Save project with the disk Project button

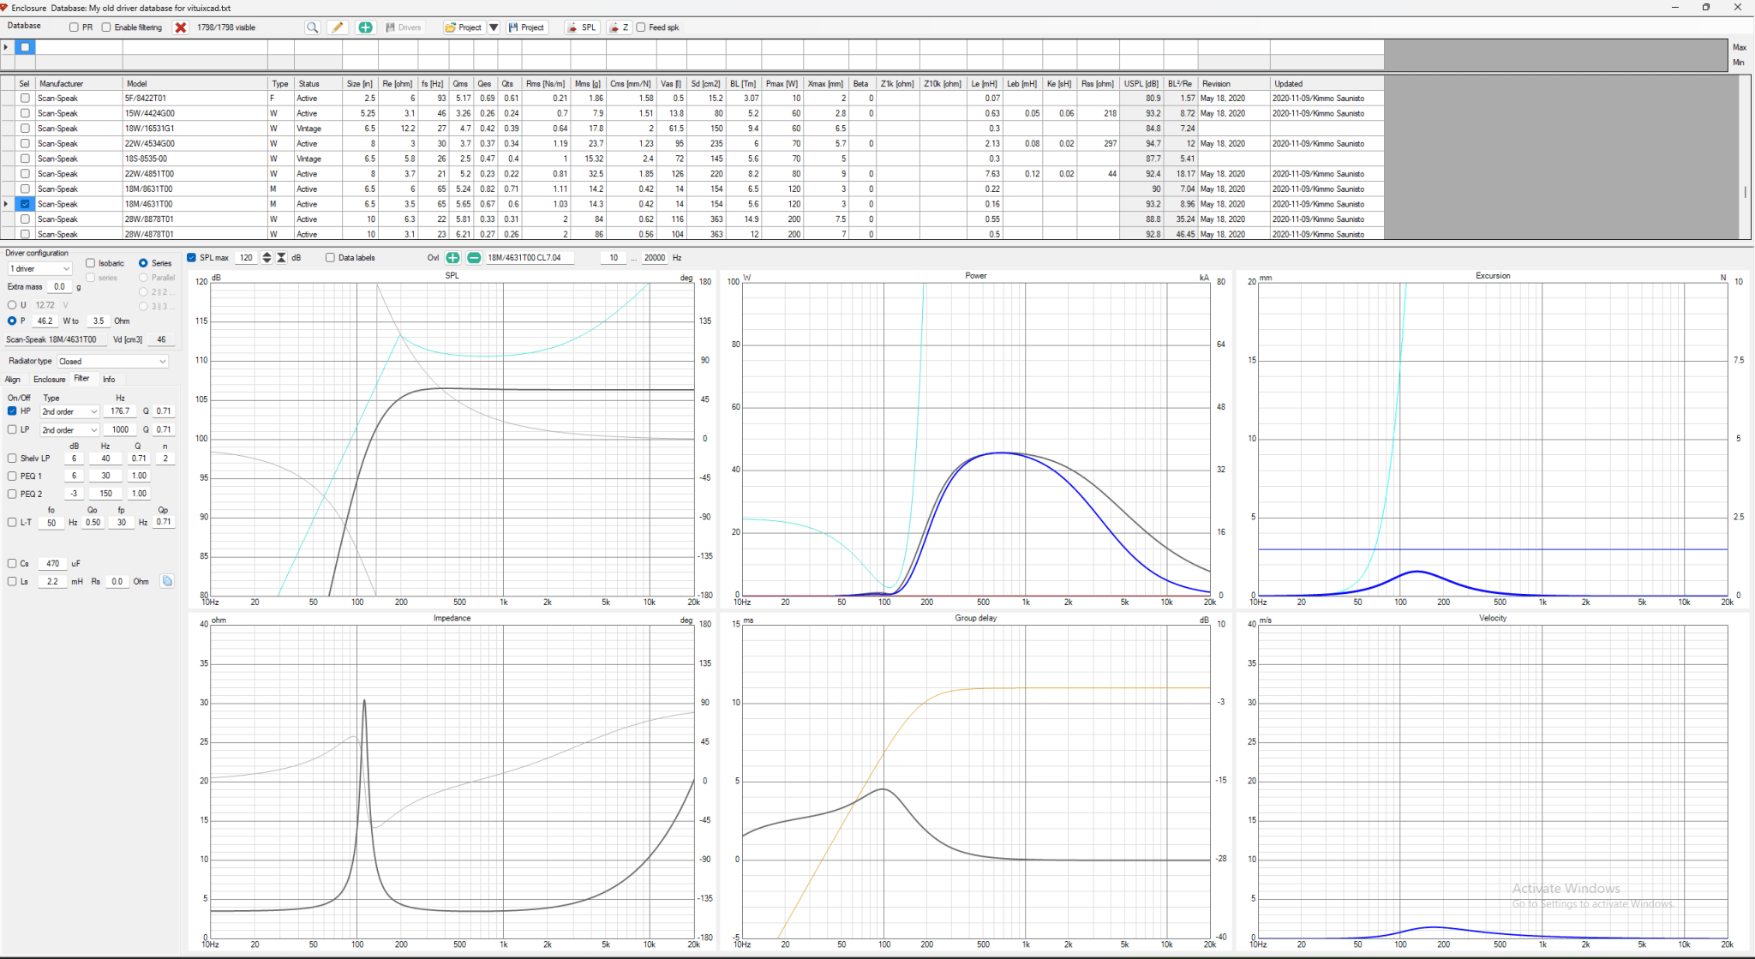point(527,27)
